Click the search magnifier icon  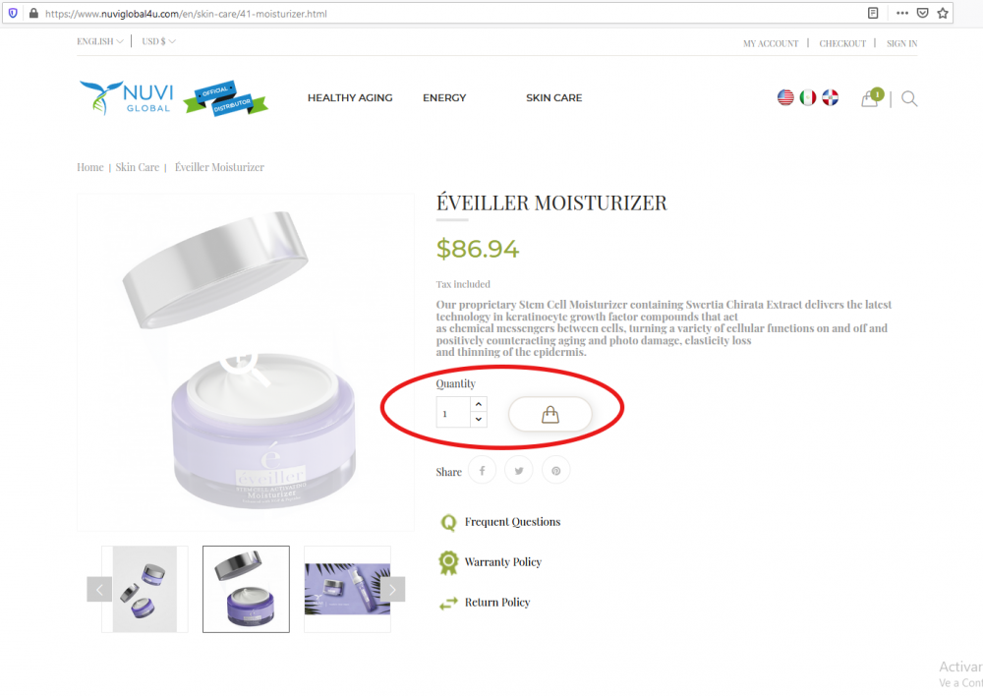pos(909,99)
